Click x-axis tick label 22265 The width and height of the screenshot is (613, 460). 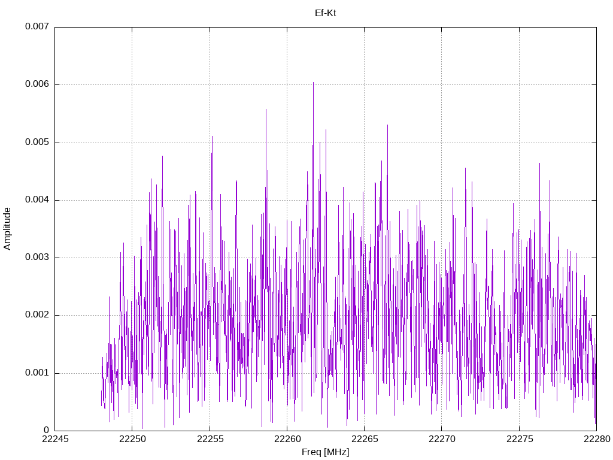(x=365, y=439)
